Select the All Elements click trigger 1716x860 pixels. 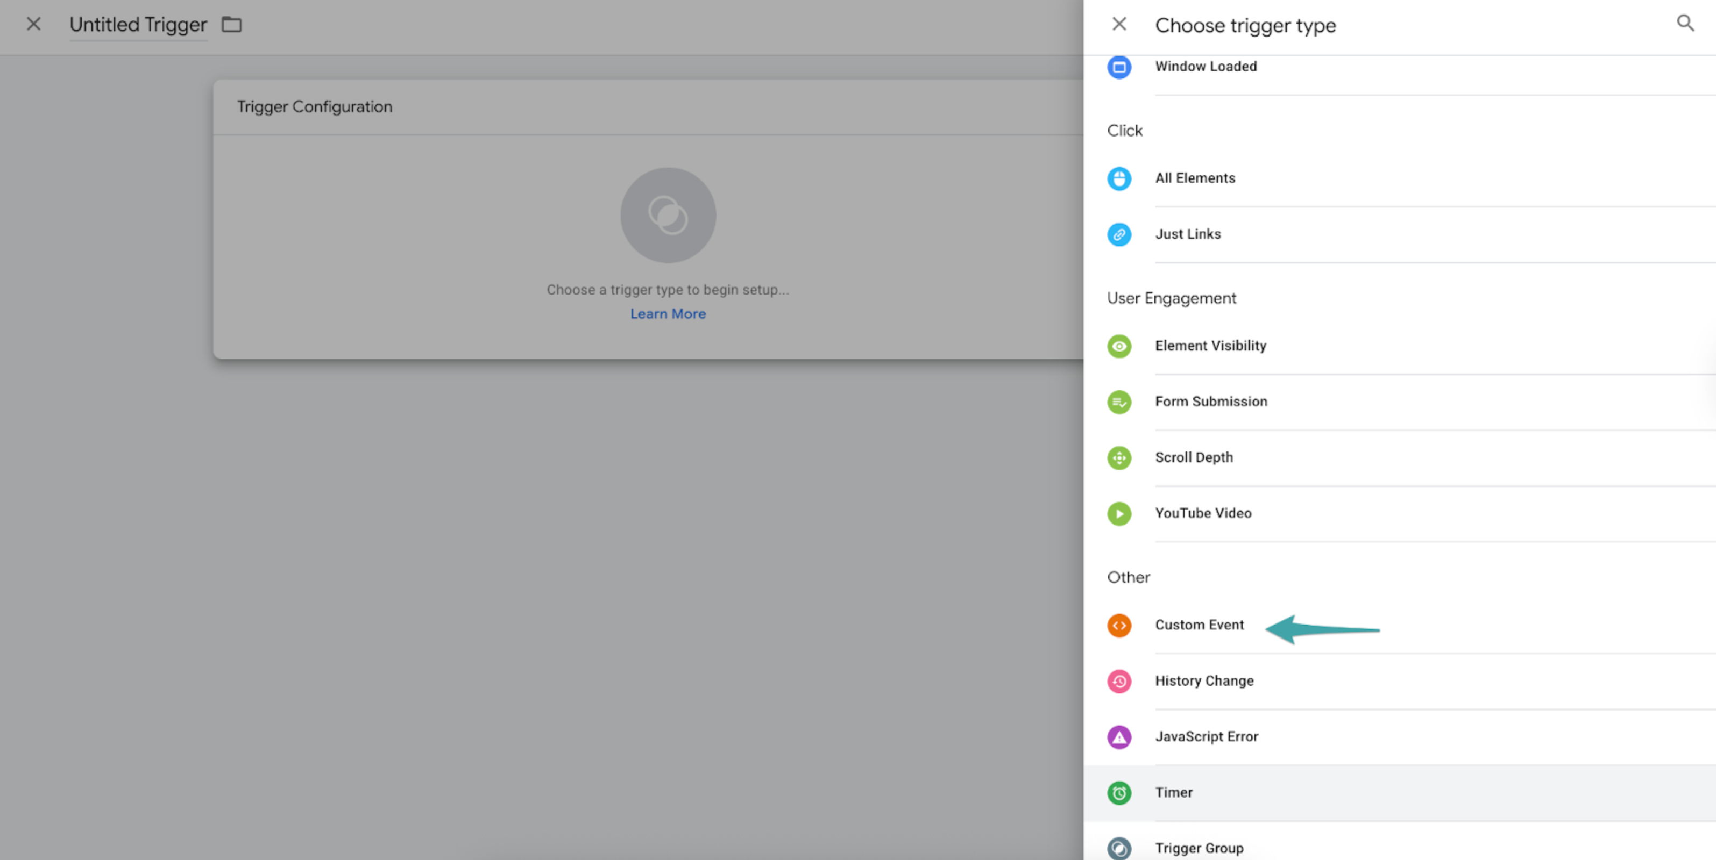click(1400, 178)
